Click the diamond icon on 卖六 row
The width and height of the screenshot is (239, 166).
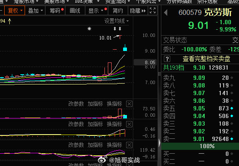pos(232,101)
